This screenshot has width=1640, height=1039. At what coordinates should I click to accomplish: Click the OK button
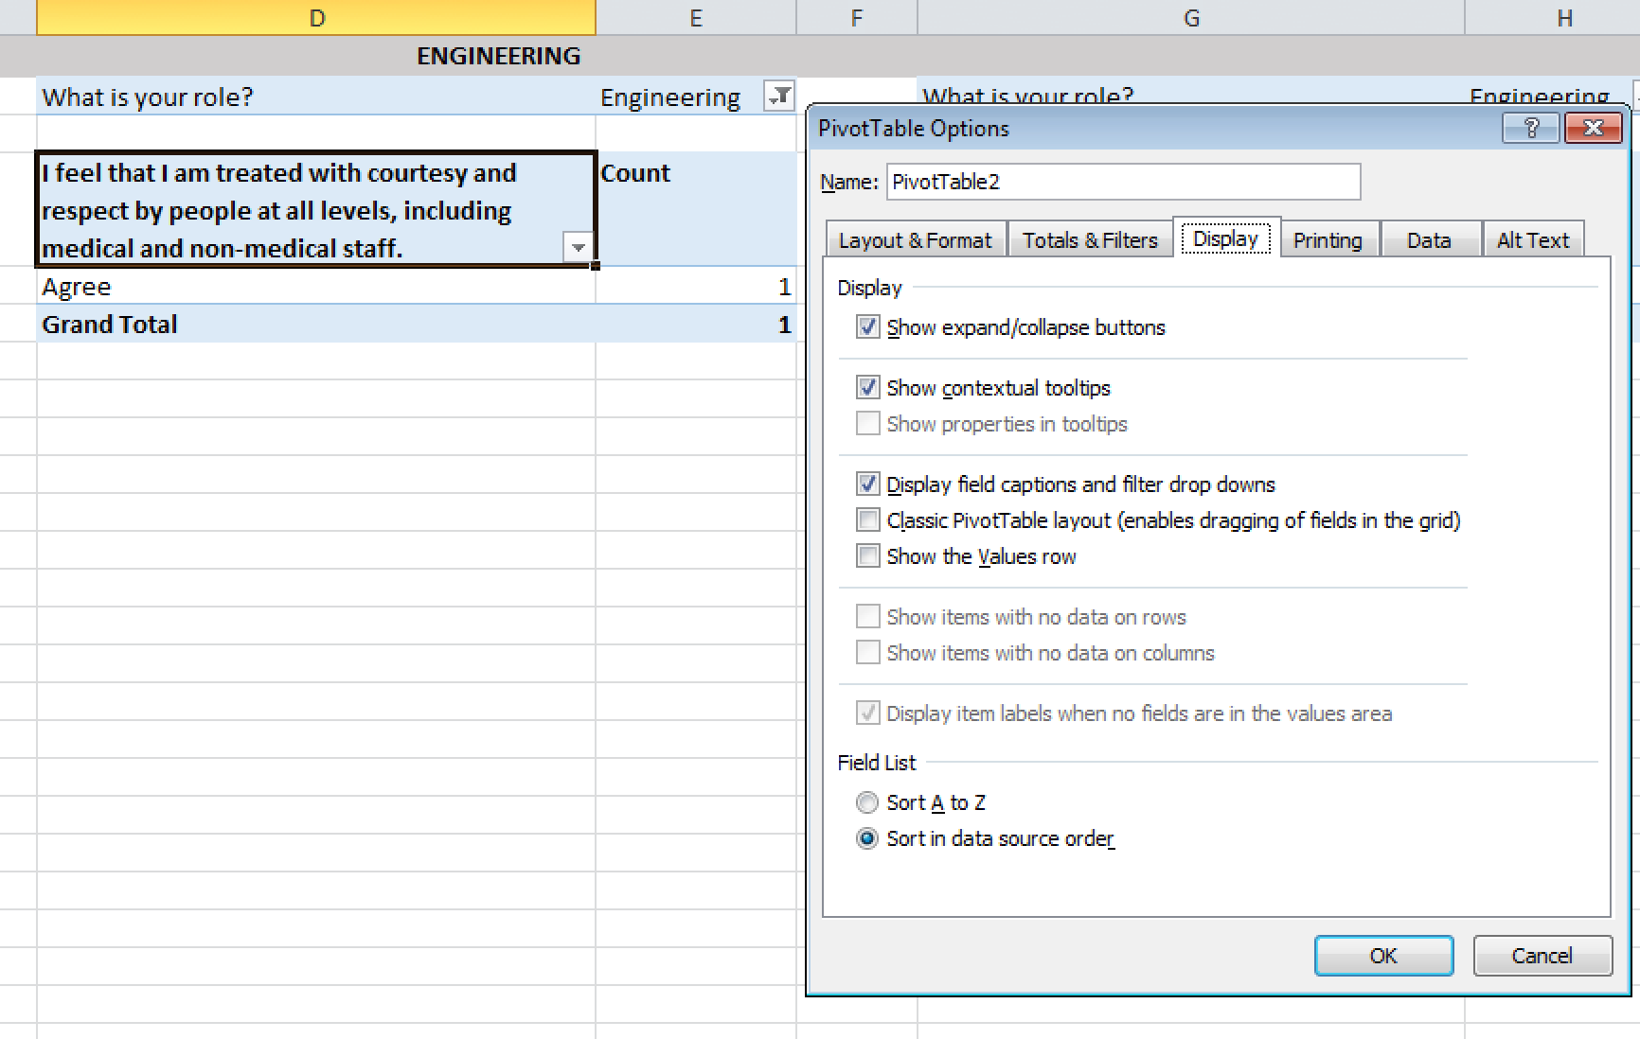click(1383, 956)
